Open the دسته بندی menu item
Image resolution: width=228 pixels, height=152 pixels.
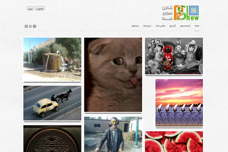(x=185, y=26)
